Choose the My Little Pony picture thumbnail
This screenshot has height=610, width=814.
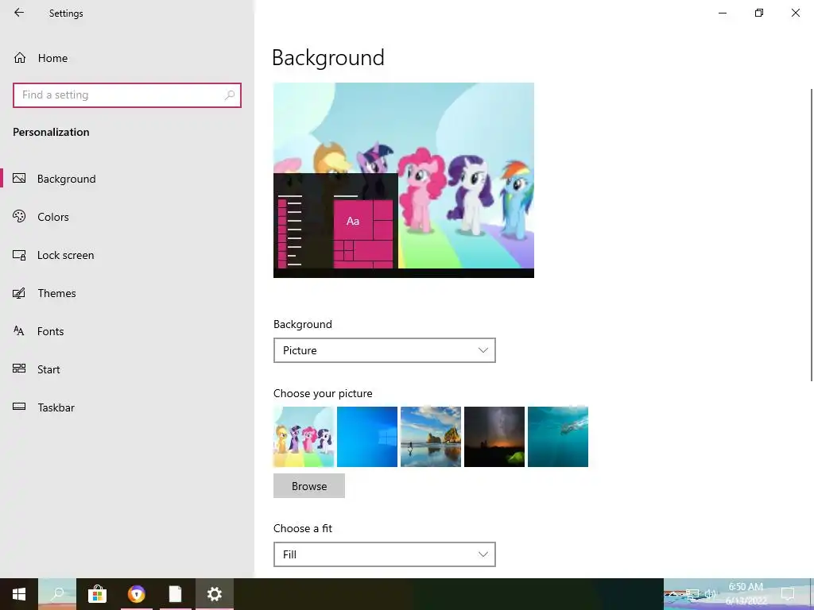[x=304, y=437]
